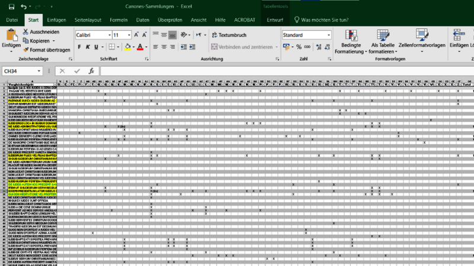This screenshot has width=474, height=266.
Task: Click the Save icon in the title bar
Action: pos(11,7)
